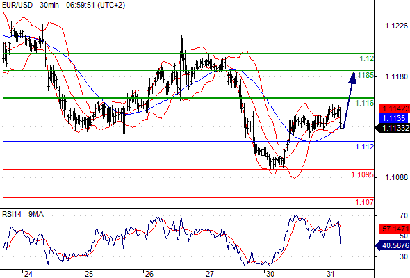Viewport: 410px width, 278px height.
Task: Click the RSI14 - 9MA indicator label
Action: [x=23, y=215]
